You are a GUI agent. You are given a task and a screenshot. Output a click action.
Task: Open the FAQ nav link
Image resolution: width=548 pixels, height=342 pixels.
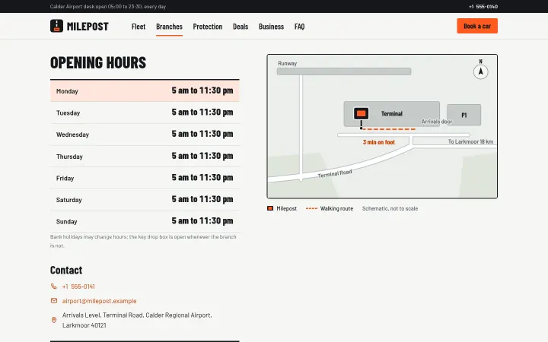(x=300, y=27)
